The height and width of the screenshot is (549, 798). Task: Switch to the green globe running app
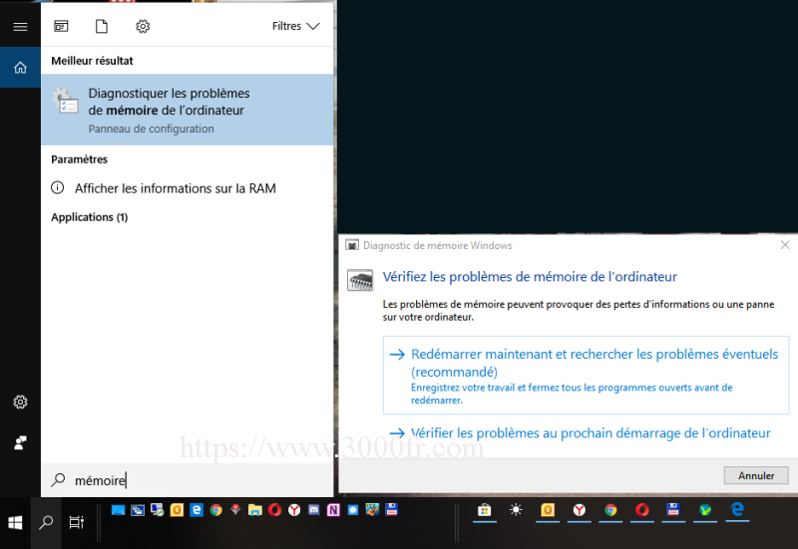(x=705, y=510)
